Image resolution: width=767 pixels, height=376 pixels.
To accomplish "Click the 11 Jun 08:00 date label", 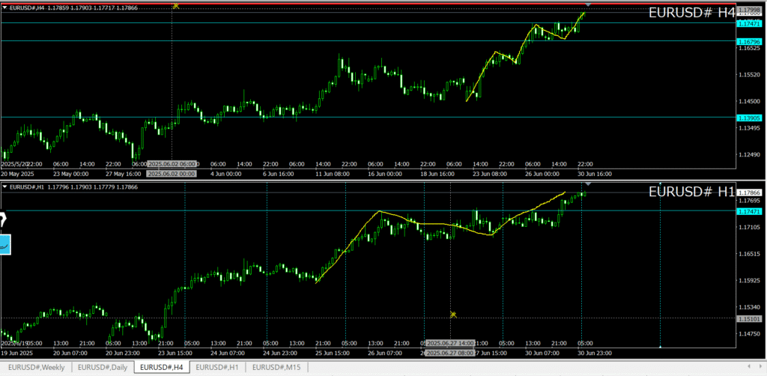I will (331, 174).
